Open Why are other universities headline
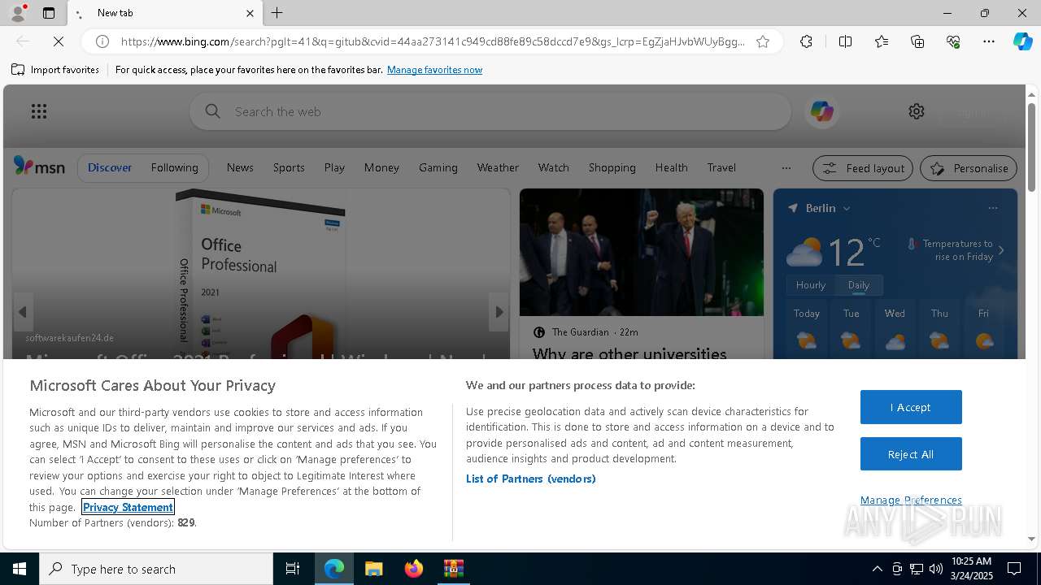The image size is (1041, 585). [629, 353]
